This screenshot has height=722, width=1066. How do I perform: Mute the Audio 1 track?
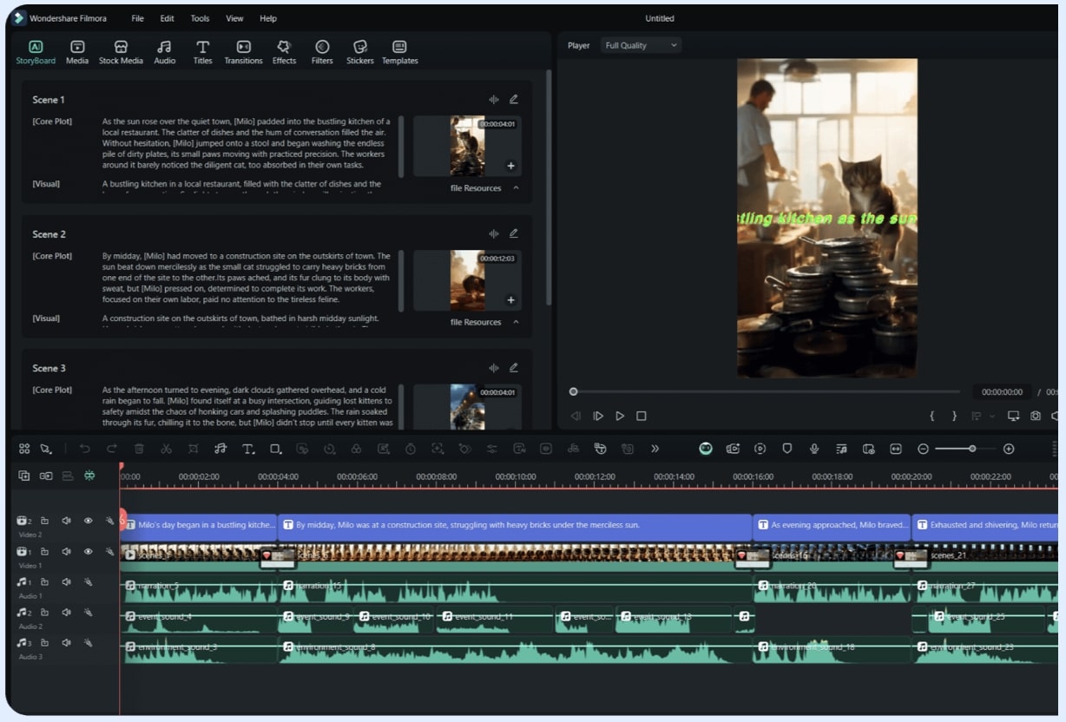[66, 581]
